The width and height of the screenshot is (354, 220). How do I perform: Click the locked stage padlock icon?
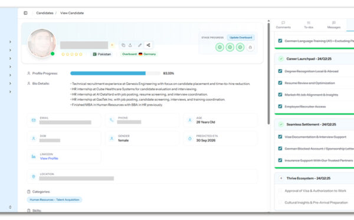pyautogui.click(x=250, y=47)
